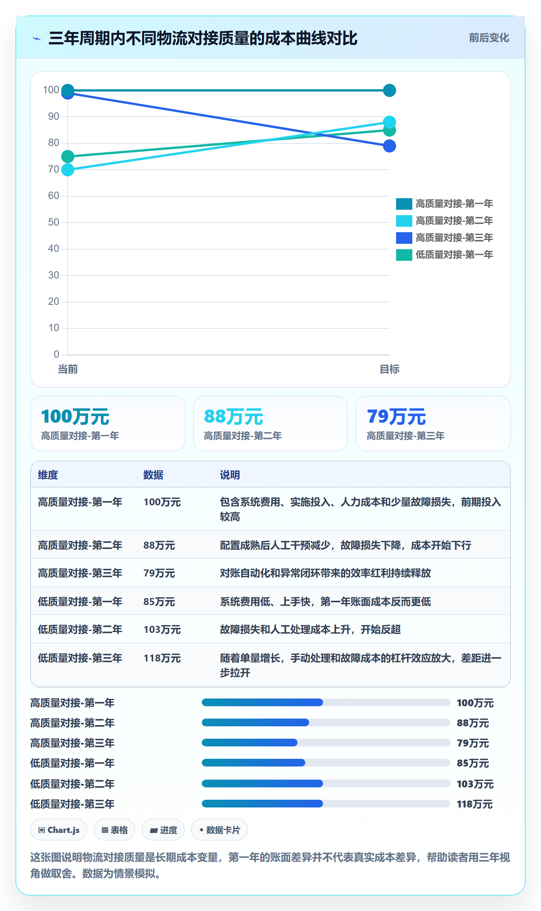This screenshot has height=911, width=541.
Task: Click the 数据 column header
Action: [153, 475]
